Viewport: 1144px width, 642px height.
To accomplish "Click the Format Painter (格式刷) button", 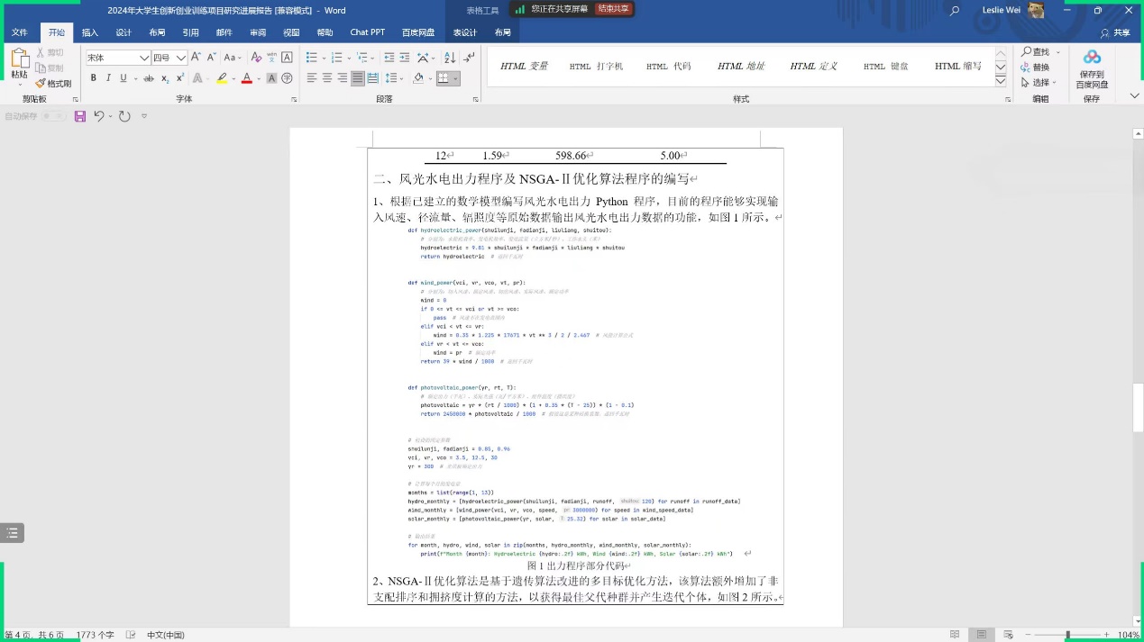I will [53, 83].
